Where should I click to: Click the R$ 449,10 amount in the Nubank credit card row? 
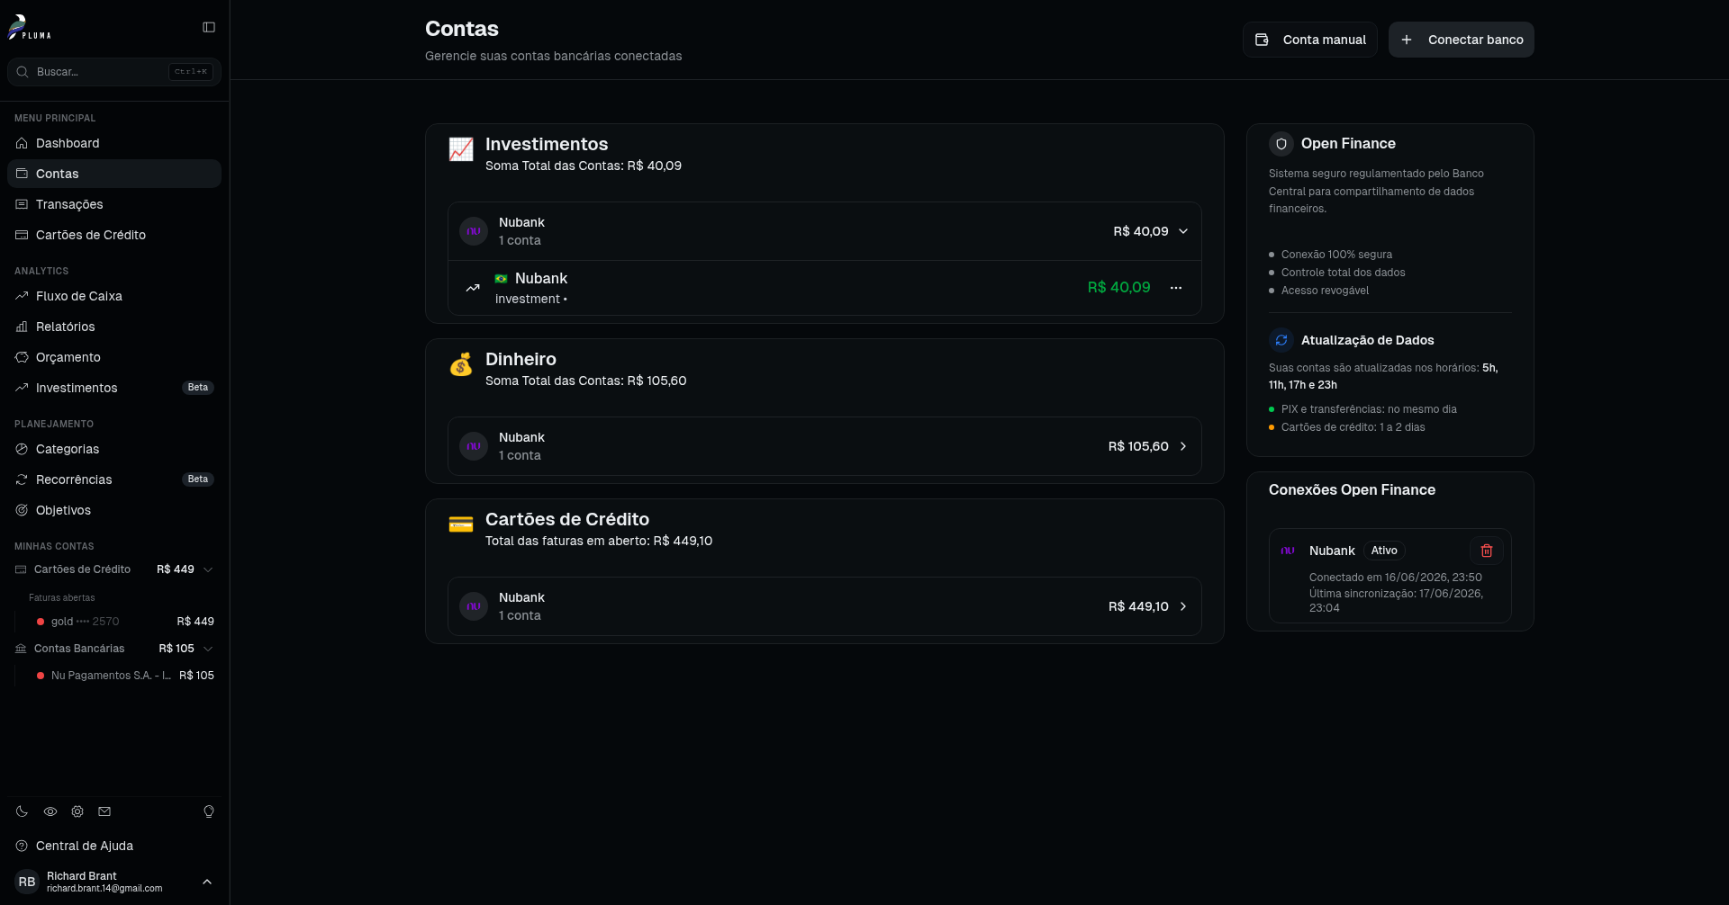[x=1138, y=606]
